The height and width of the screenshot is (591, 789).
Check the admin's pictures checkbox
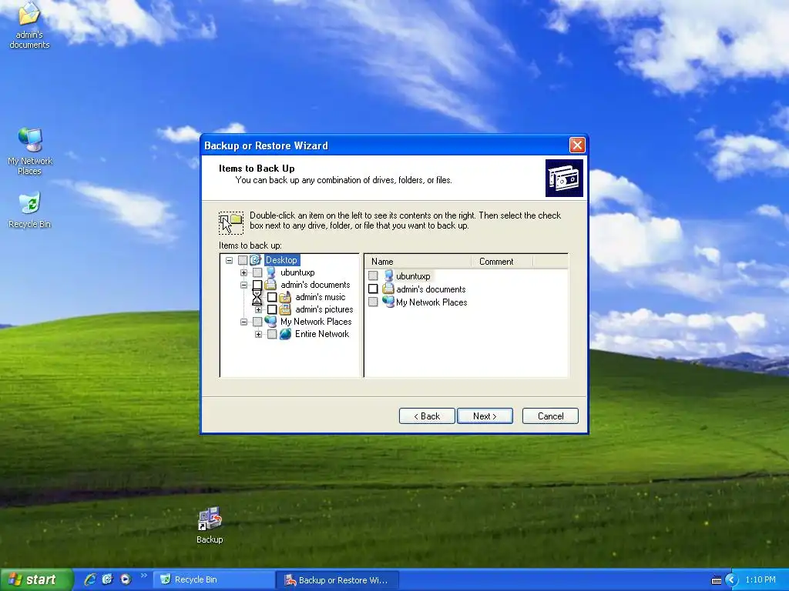[272, 309]
